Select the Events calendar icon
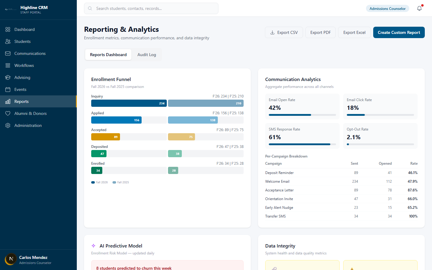The height and width of the screenshot is (270, 432). (8, 89)
